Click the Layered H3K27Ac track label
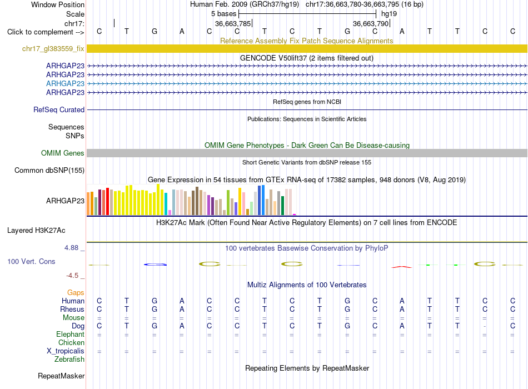The image size is (528, 389). point(36,231)
